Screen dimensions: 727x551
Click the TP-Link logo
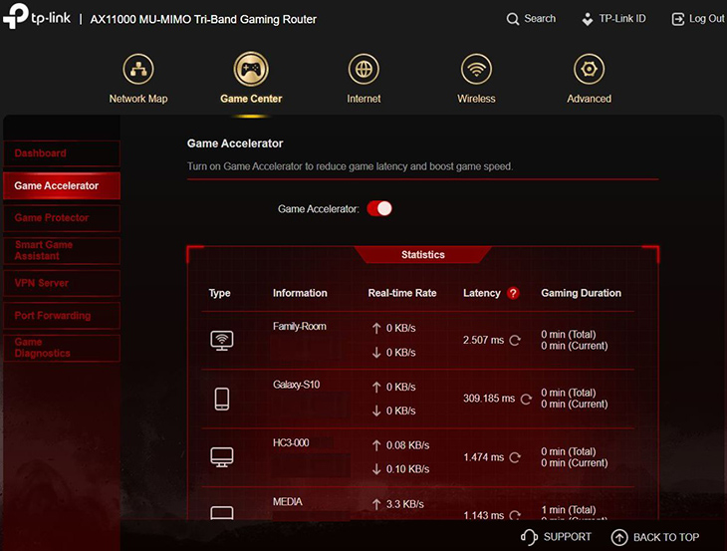point(37,16)
